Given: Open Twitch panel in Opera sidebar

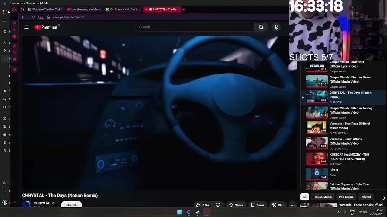Looking at the screenshot, I should 14,46.
